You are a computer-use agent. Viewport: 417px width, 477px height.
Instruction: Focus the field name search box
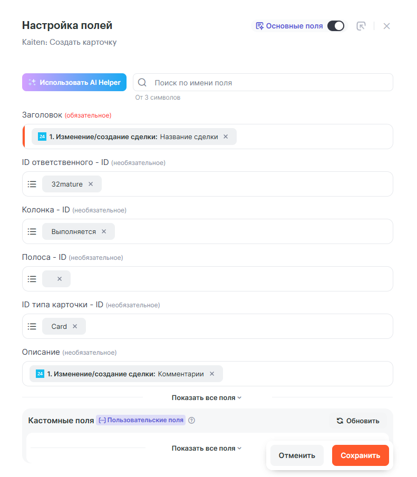[269, 83]
